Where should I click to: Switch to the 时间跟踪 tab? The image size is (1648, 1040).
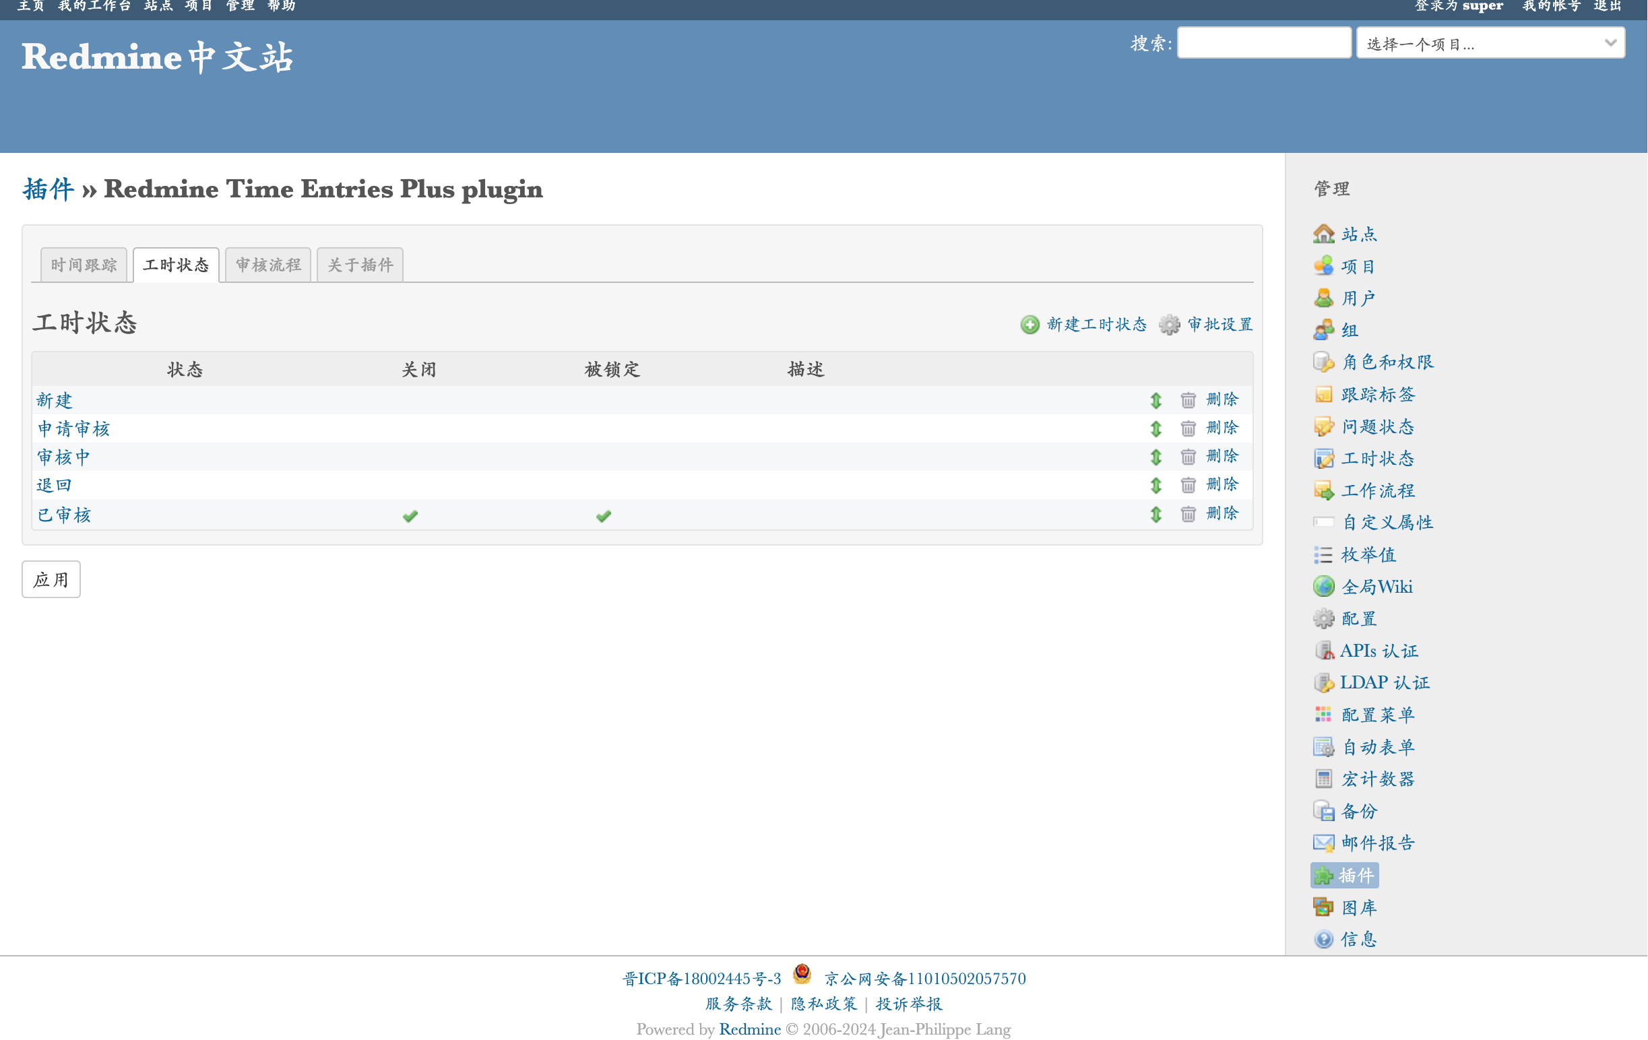[x=84, y=265]
